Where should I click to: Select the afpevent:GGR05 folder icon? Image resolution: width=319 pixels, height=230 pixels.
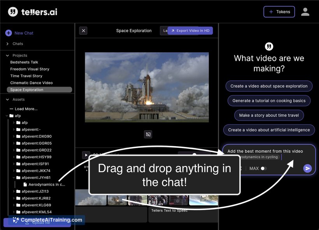[x=18, y=143]
